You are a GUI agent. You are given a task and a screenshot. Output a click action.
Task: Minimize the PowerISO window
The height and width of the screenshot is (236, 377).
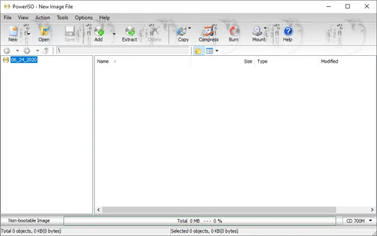(329, 6)
